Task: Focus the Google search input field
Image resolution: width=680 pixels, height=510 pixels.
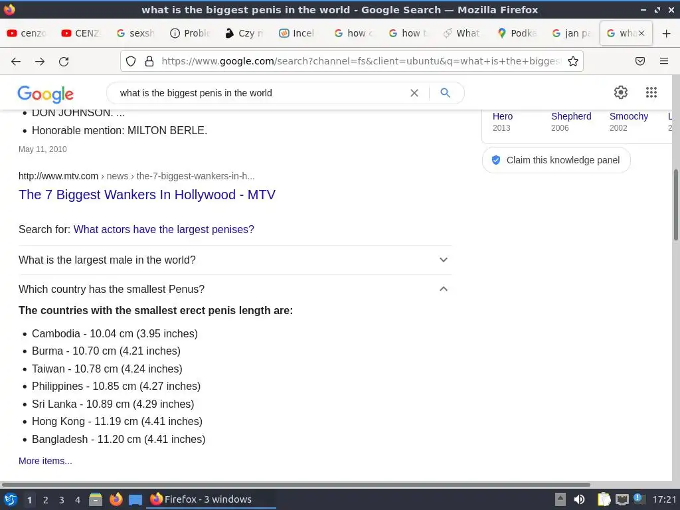Action: coord(260,93)
